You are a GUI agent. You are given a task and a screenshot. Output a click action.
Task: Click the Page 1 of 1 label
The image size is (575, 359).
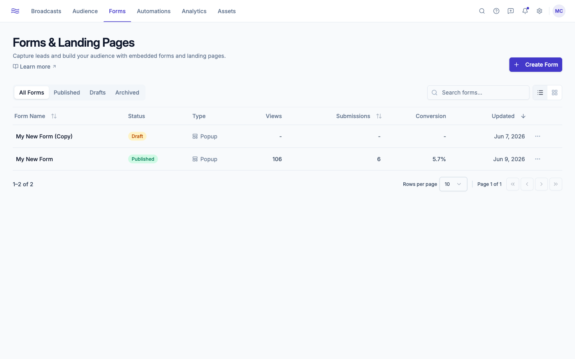point(490,184)
